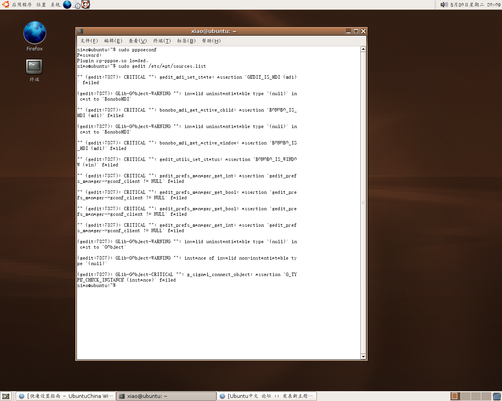The width and height of the screenshot is (502, 401).
Task: Switch to Ubuntu中文 论坛 taskbar window
Action: [x=267, y=396]
